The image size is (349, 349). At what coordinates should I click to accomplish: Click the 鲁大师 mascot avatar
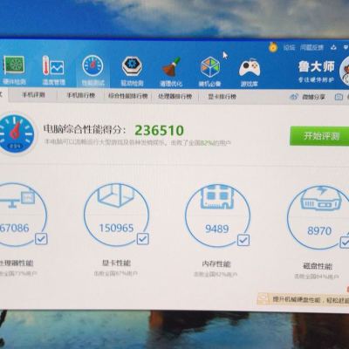point(345,70)
